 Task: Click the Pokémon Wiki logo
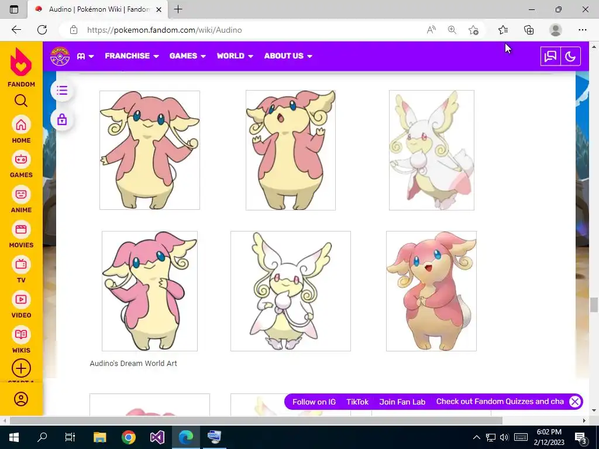click(60, 56)
